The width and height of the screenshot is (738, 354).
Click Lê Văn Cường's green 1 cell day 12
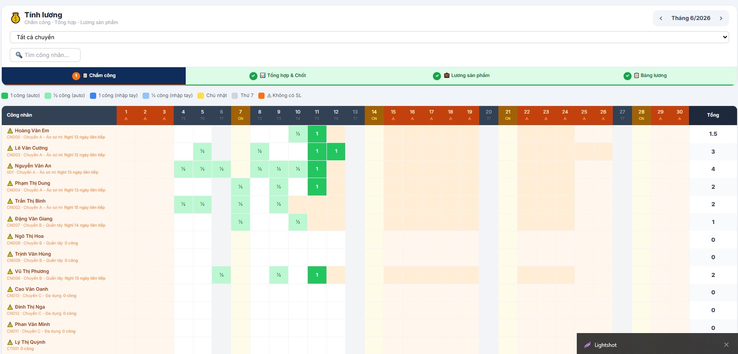(x=336, y=151)
